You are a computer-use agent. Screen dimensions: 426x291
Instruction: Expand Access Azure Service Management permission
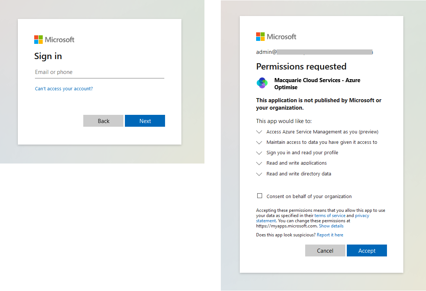(x=259, y=132)
